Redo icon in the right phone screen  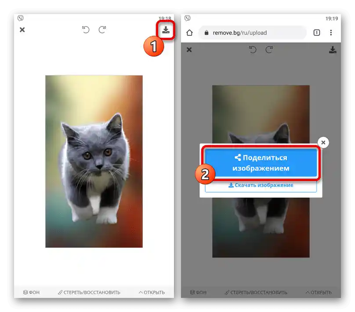(269, 50)
